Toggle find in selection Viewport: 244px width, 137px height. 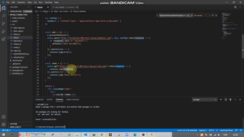(x=213, y=16)
